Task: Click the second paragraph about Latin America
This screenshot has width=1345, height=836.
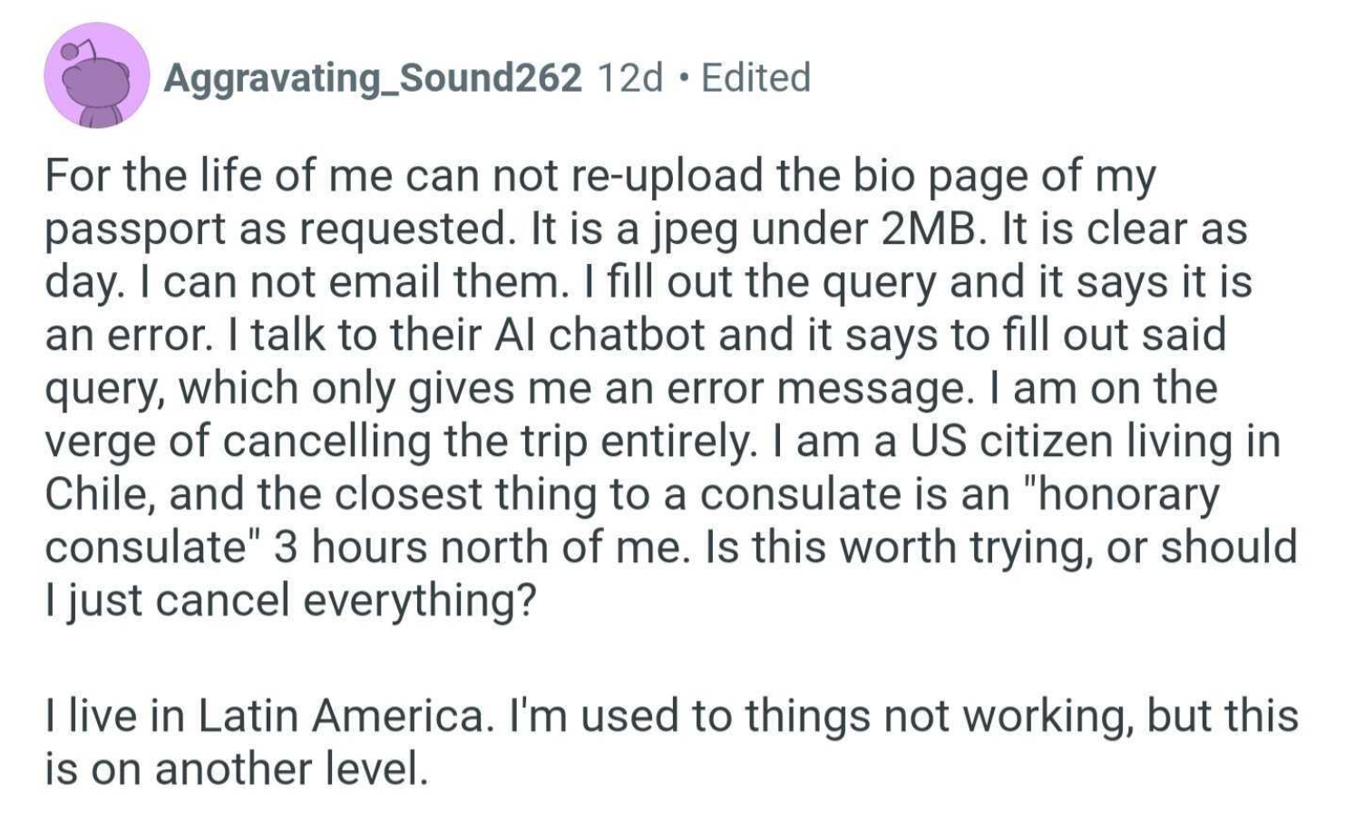Action: pos(671,742)
